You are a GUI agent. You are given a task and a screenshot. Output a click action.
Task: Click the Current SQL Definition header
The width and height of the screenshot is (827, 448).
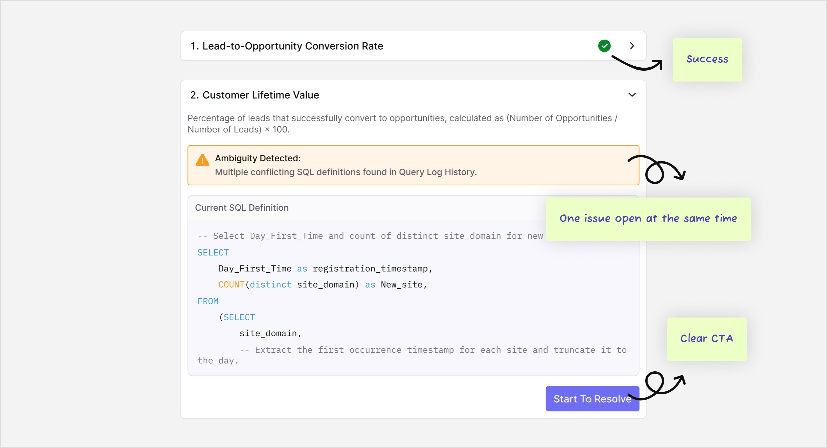pyautogui.click(x=242, y=208)
